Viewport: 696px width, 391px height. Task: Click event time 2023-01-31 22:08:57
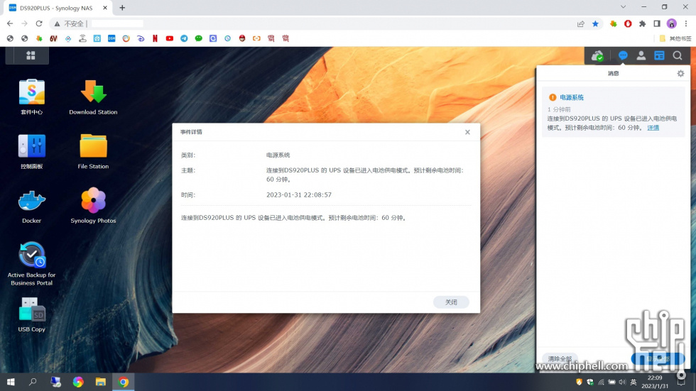[x=299, y=194]
